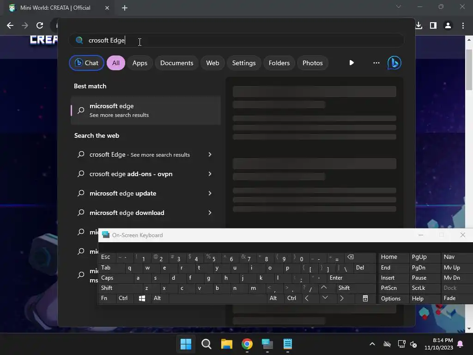
Task: Select the All filter pill
Action: pos(116,63)
